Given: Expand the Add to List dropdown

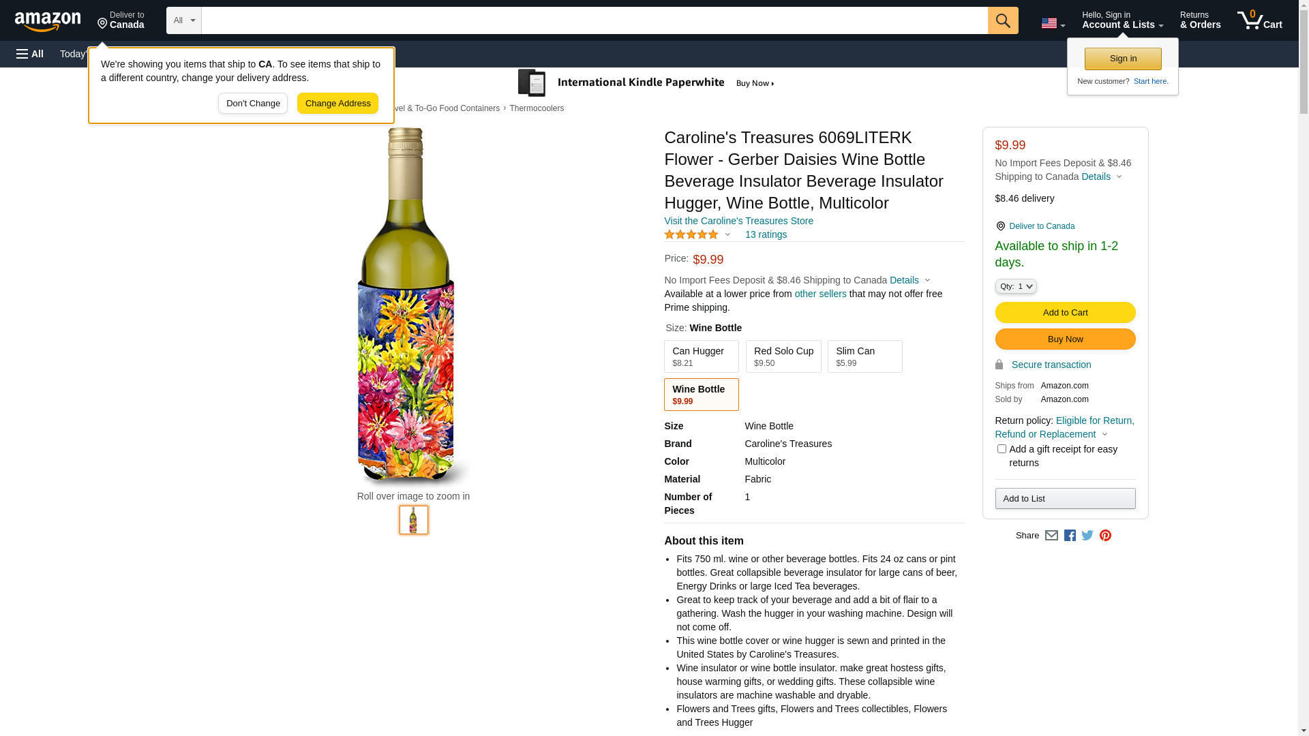Looking at the screenshot, I should pyautogui.click(x=1065, y=499).
